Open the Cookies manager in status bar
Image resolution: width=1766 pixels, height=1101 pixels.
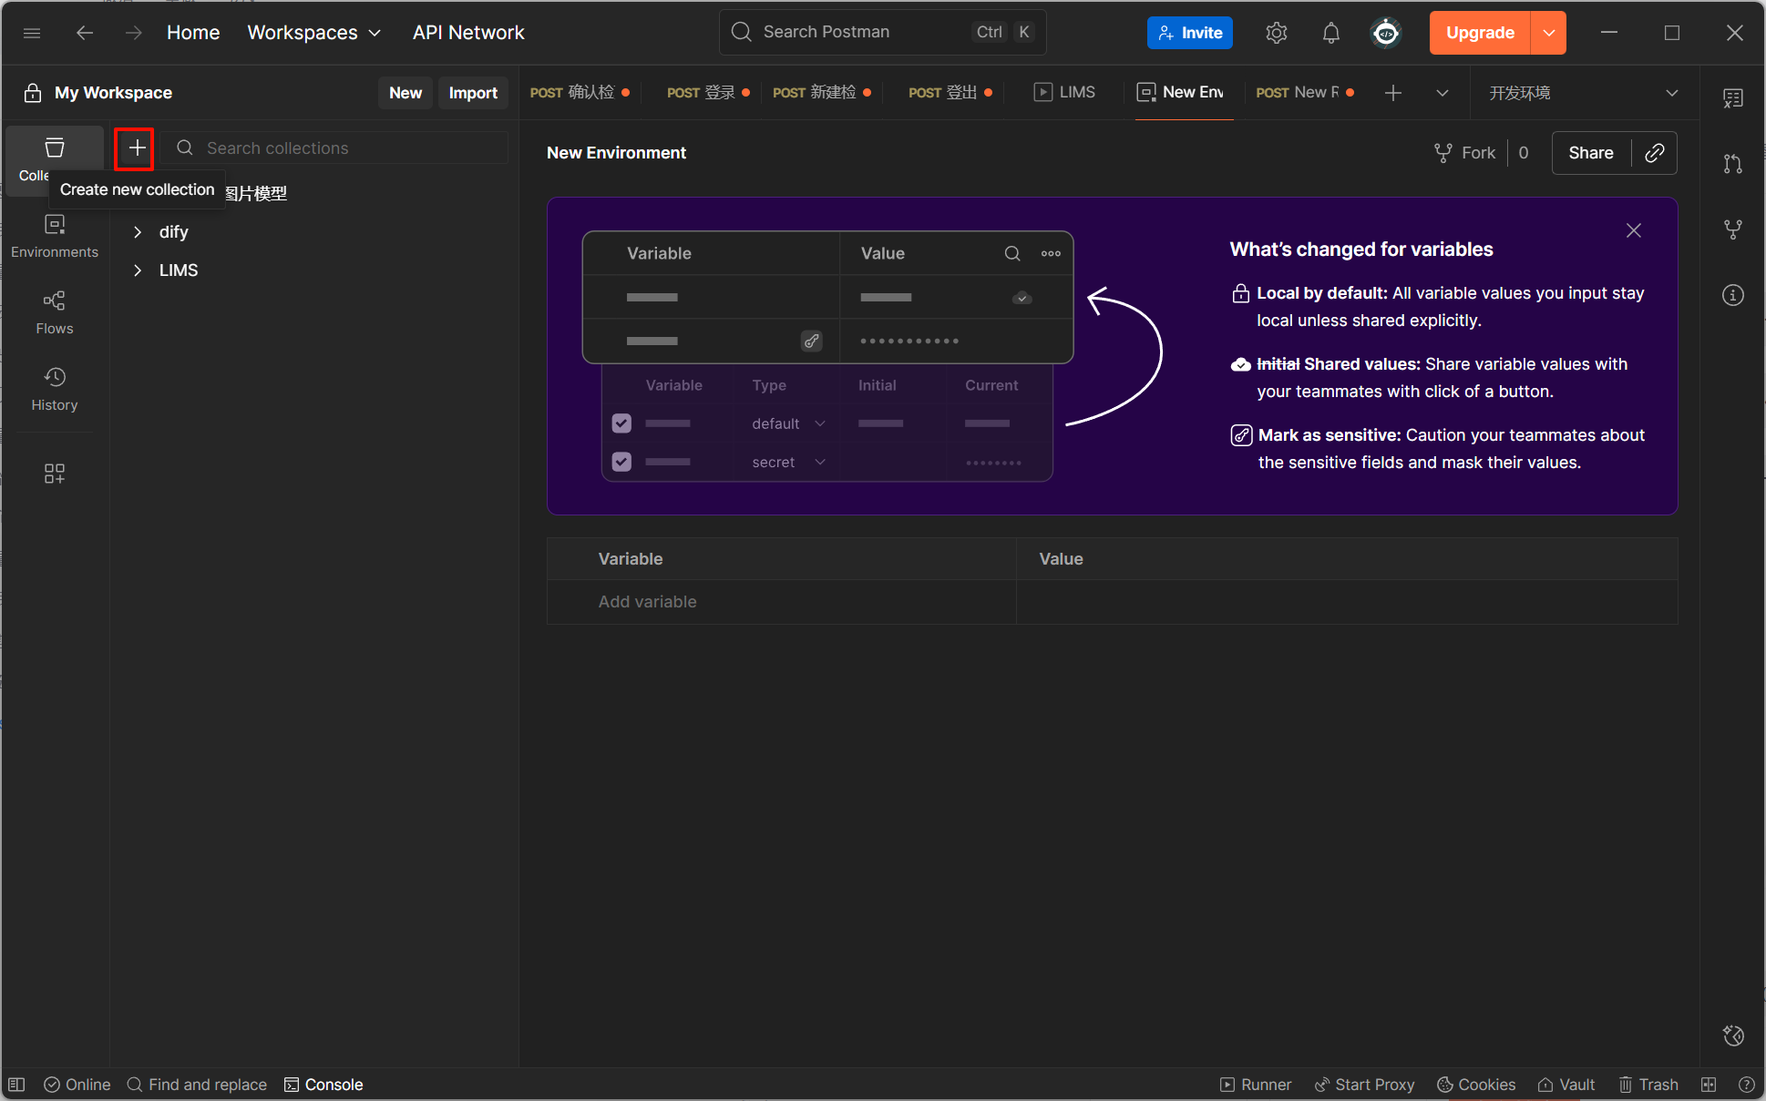click(1476, 1085)
